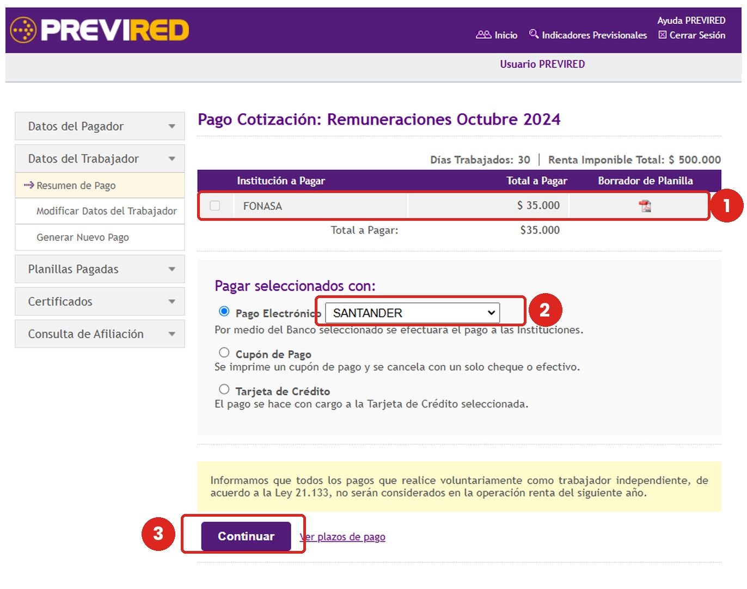This screenshot has height=589, width=747.
Task: Select the Pago Electrónico radio button
Action: (x=224, y=312)
